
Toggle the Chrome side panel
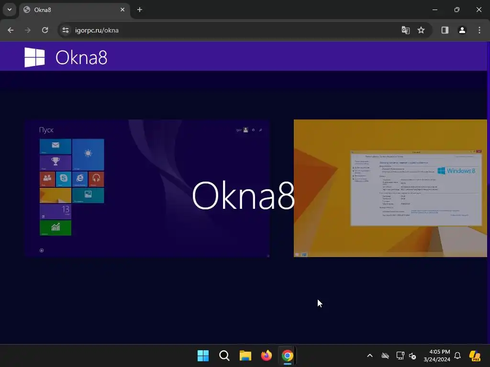pos(445,30)
